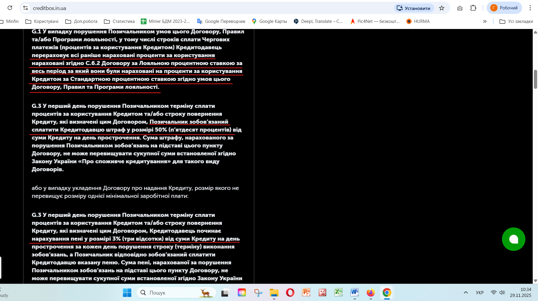Open the colorful Creative Cloud-style taskbar icon
The width and height of the screenshot is (538, 301).
[x=242, y=293]
